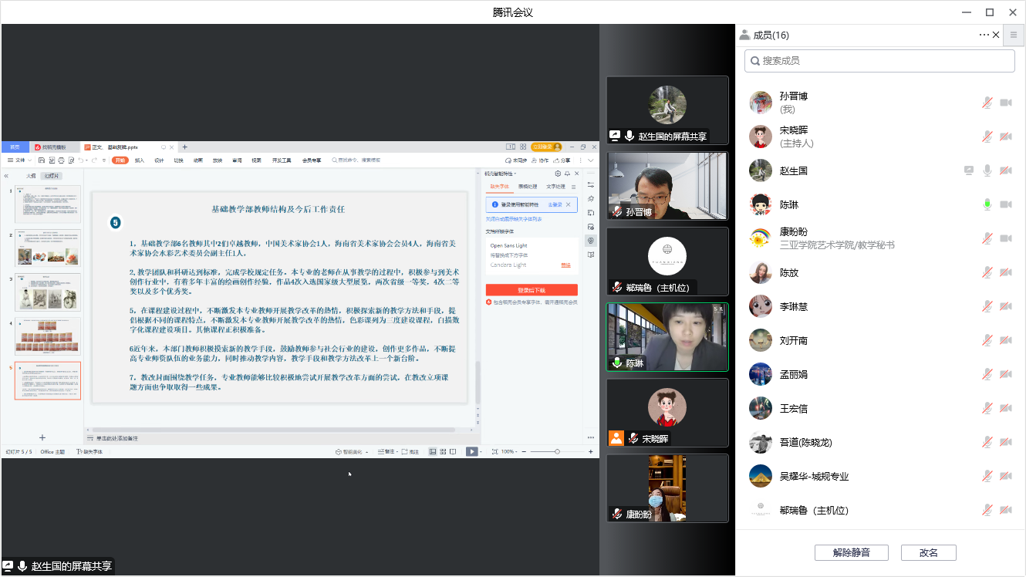The width and height of the screenshot is (1026, 577).
Task: Collapse the slide thumbnail pane with double chevron
Action: tap(7, 176)
